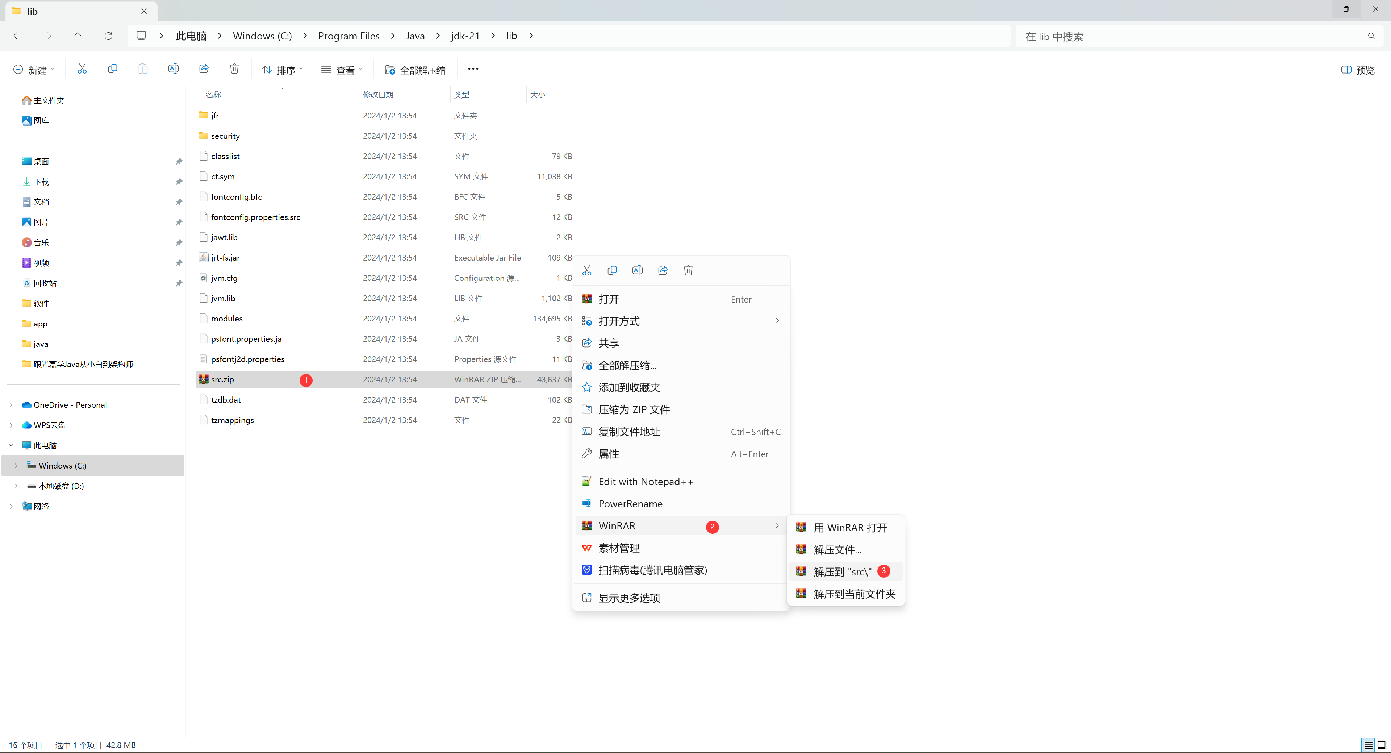Screen dimensions: 1391x753
Task: Select 全部解压缩... in the context menu
Action: [x=681, y=365]
